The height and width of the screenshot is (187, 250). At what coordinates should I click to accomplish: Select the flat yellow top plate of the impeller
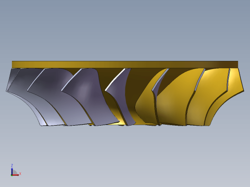[x=125, y=64]
